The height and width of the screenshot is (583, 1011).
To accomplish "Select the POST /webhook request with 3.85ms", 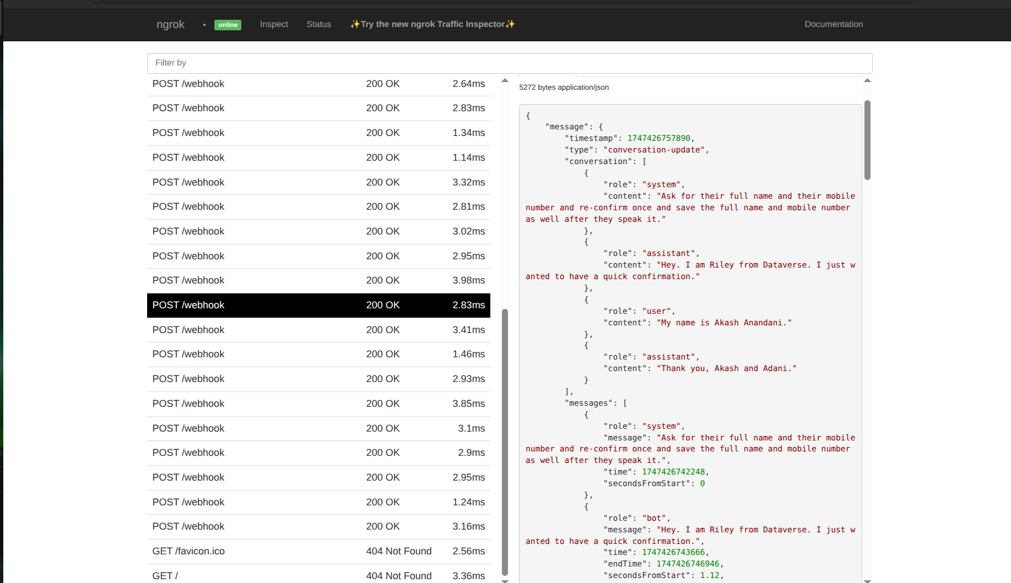I will pos(318,404).
